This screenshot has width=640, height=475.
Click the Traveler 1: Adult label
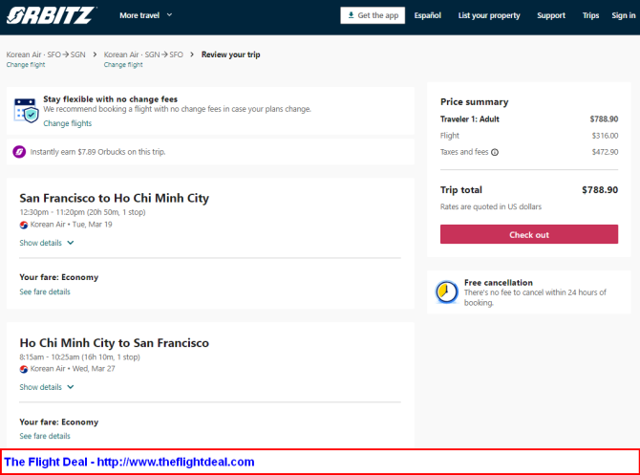coord(469,119)
